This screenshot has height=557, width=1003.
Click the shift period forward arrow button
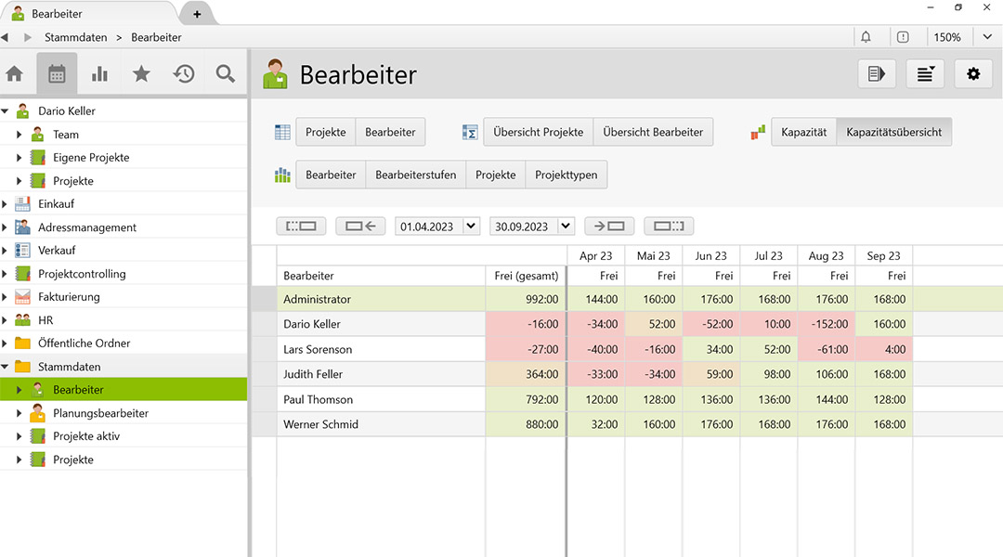tap(609, 226)
